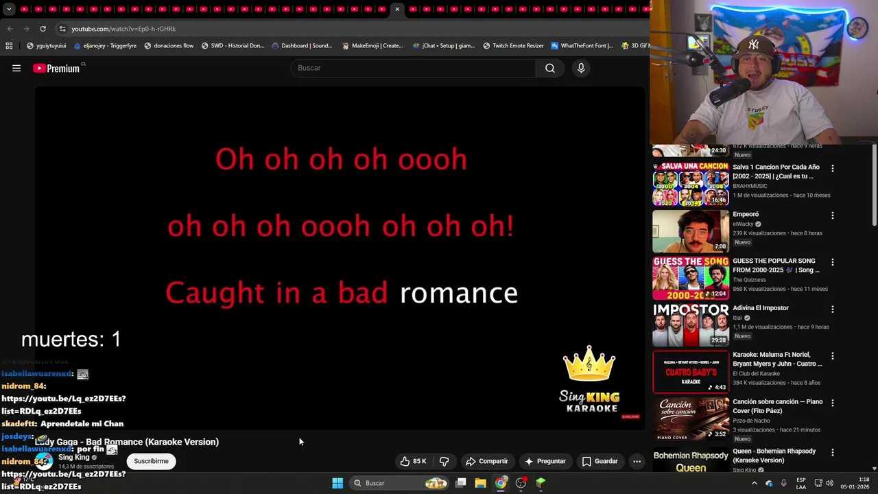The width and height of the screenshot is (878, 494).
Task: Open the Canción sobre canción piano cover thumbnail
Action: 691,419
